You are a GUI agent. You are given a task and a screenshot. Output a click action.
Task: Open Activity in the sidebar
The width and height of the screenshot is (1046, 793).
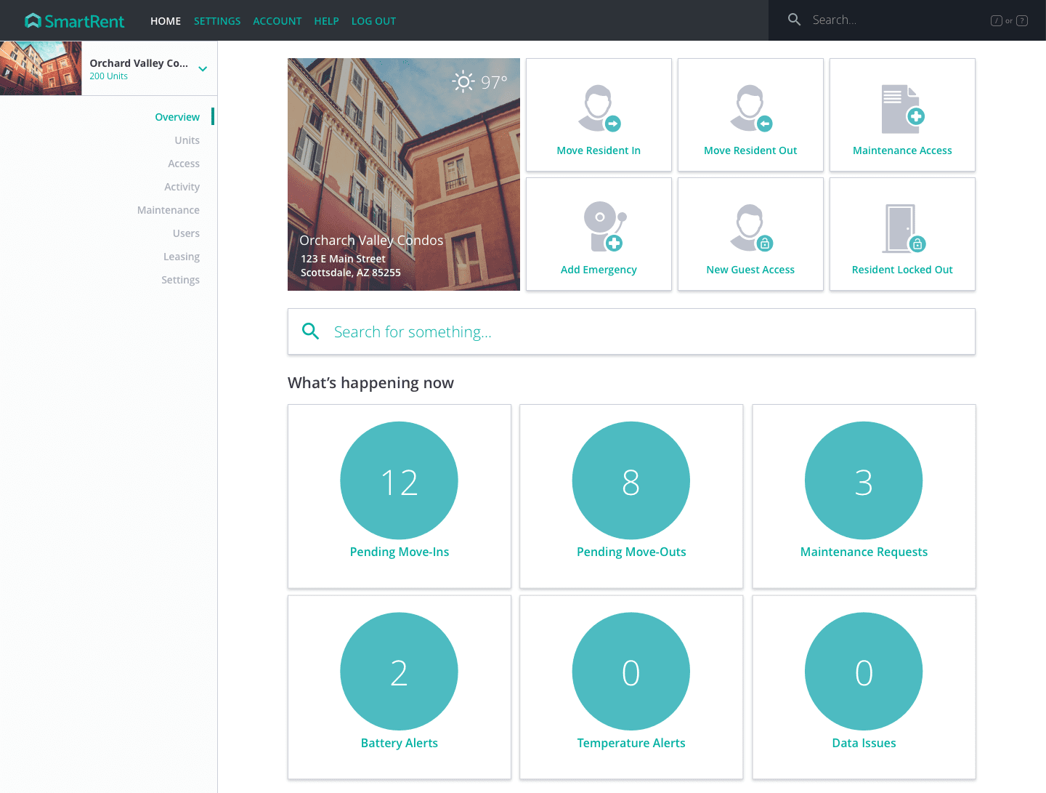pos(182,187)
